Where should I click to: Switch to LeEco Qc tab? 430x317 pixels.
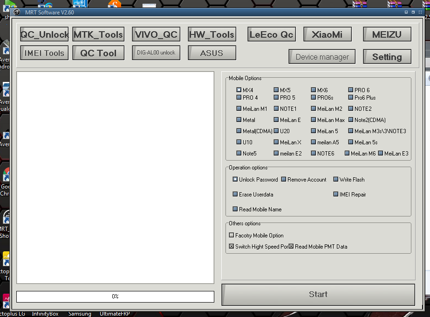pos(272,34)
